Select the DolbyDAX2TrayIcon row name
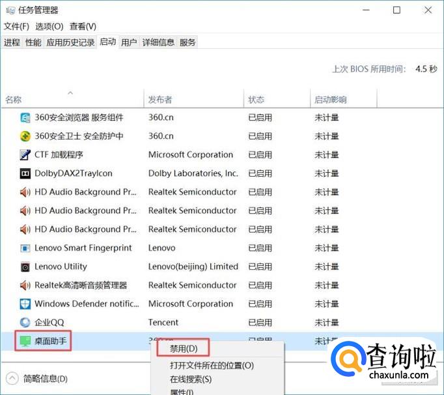 click(74, 173)
